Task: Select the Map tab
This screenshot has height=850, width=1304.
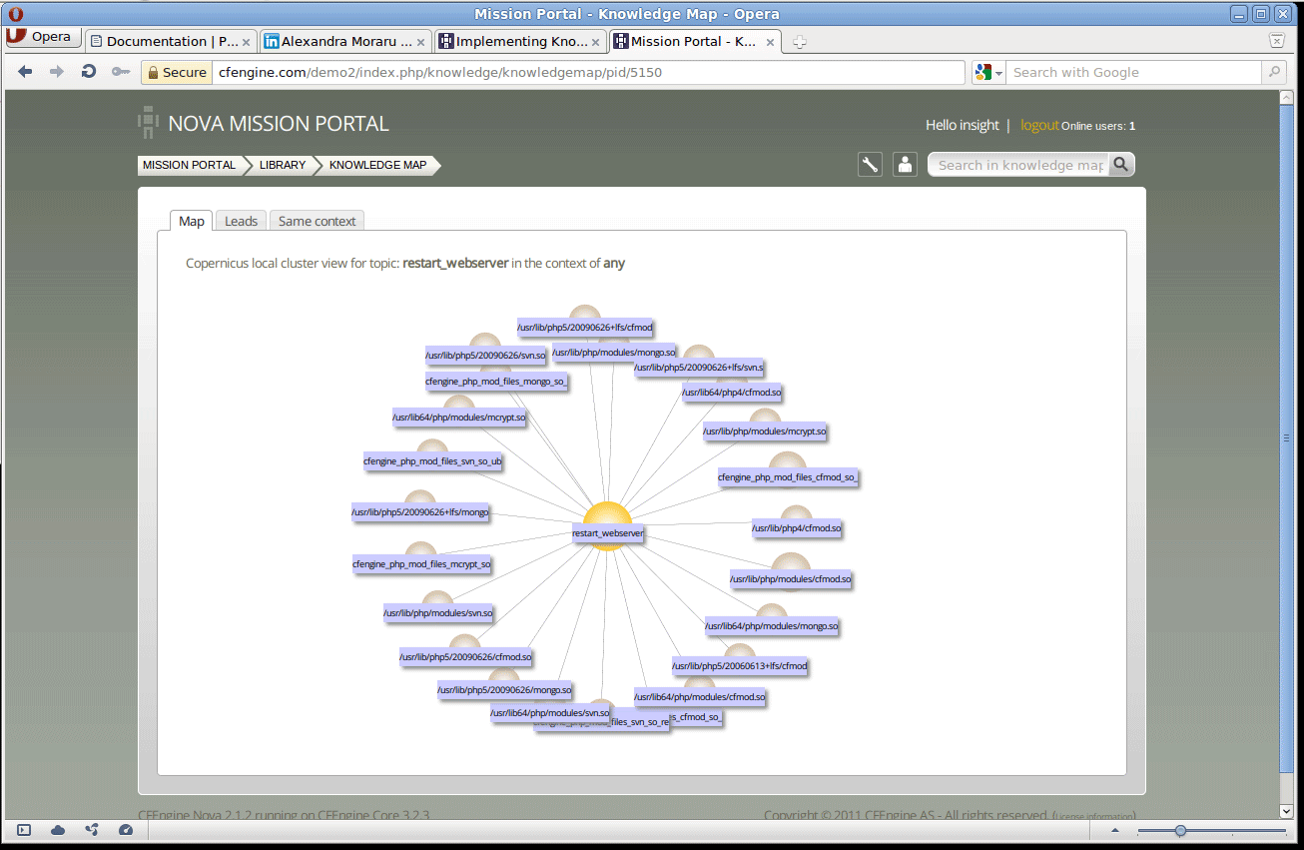Action: click(x=192, y=221)
